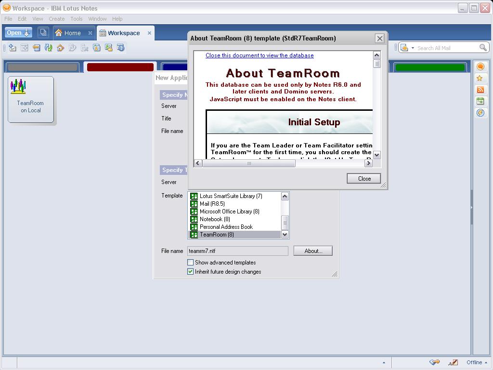Open the Sametime chat sidebar icon
This screenshot has height=370, width=493.
[480, 66]
